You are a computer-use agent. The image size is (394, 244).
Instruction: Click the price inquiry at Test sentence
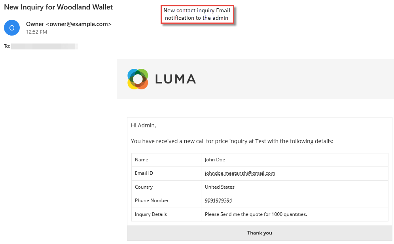(x=232, y=141)
